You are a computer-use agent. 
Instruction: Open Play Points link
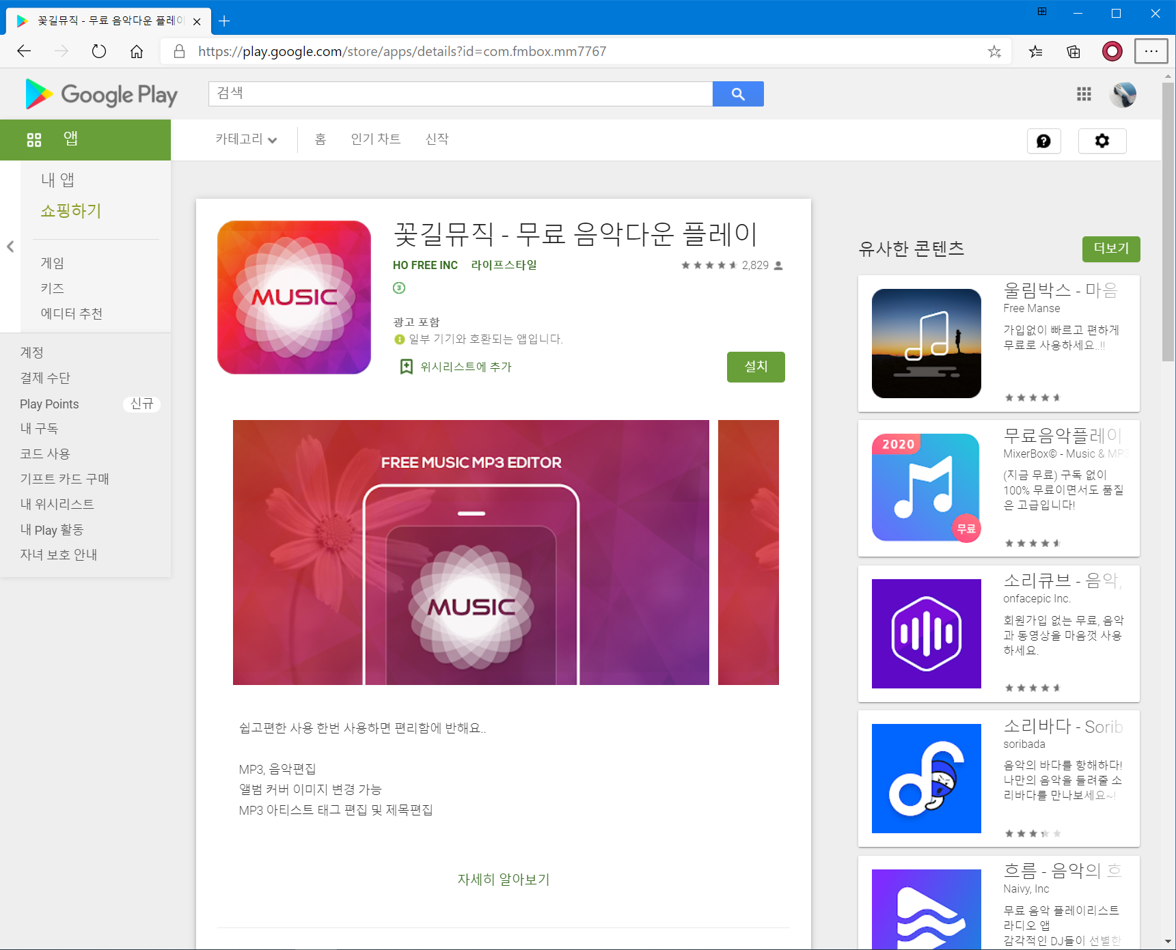[x=49, y=404]
